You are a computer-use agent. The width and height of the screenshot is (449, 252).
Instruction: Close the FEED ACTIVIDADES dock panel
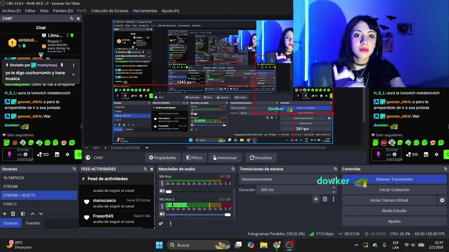tap(152, 169)
